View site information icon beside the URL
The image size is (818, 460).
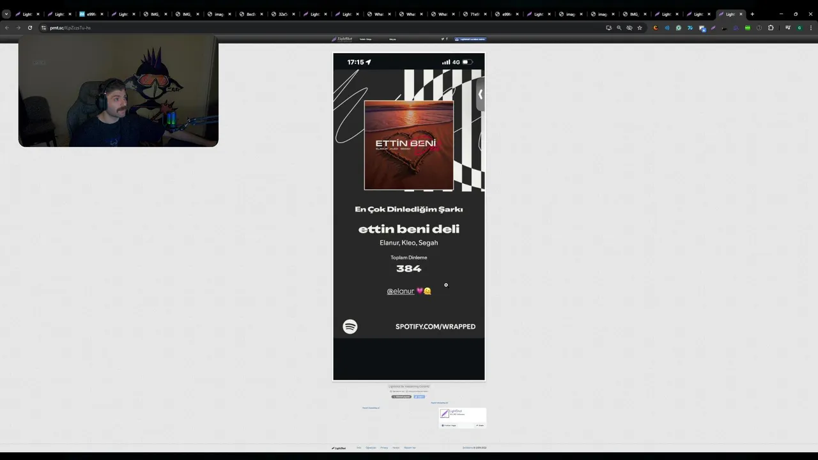[43, 27]
